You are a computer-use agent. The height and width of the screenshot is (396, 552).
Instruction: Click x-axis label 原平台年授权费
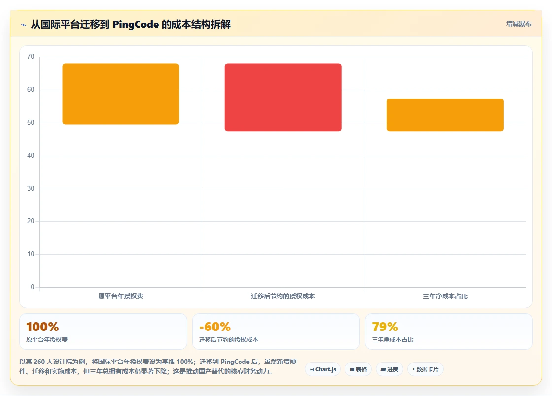(x=121, y=296)
